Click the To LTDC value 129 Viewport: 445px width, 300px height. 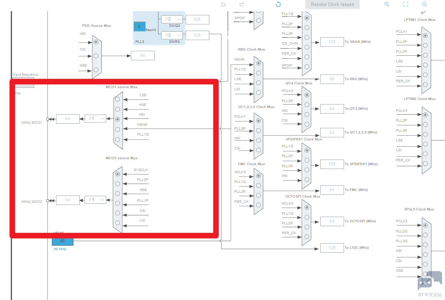332,248
